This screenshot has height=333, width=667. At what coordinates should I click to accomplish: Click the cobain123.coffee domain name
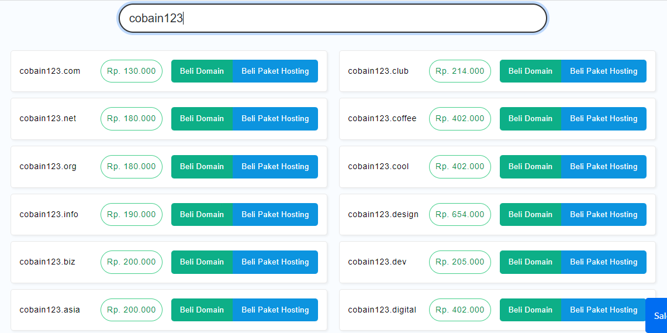pyautogui.click(x=382, y=119)
